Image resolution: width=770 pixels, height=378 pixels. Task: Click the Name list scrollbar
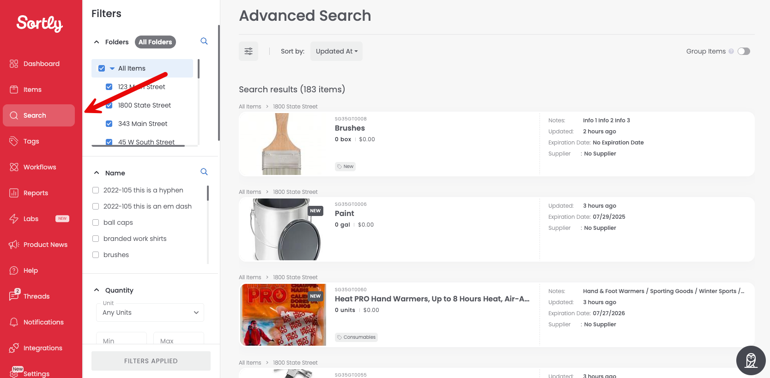pos(208,193)
